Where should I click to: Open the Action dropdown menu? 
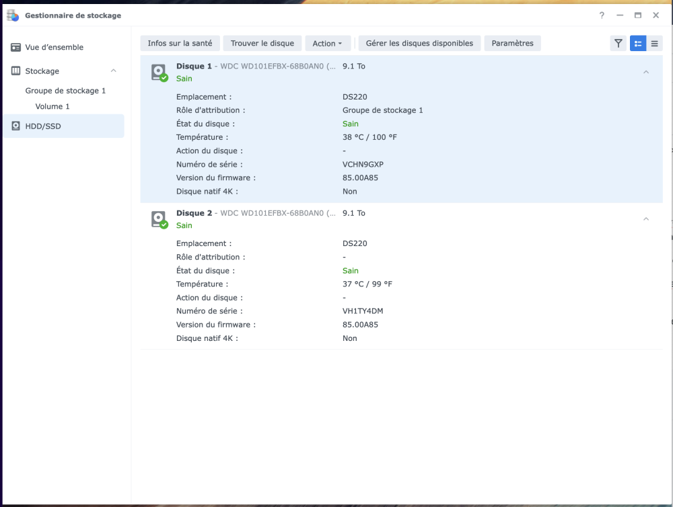327,44
